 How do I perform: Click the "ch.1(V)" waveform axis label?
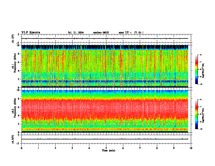point(13,39)
